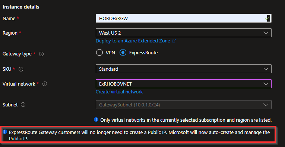This screenshot has width=285, height=147.
Task: Show info tooltip next to SKU
Action: (x=21, y=69)
